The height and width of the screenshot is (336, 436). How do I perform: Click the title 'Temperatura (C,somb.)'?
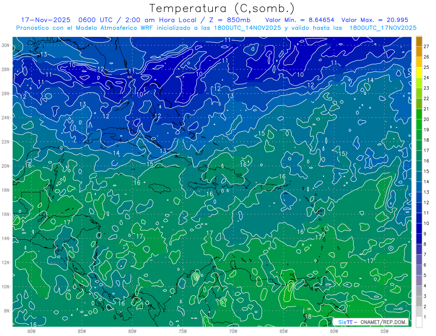[x=222, y=9]
